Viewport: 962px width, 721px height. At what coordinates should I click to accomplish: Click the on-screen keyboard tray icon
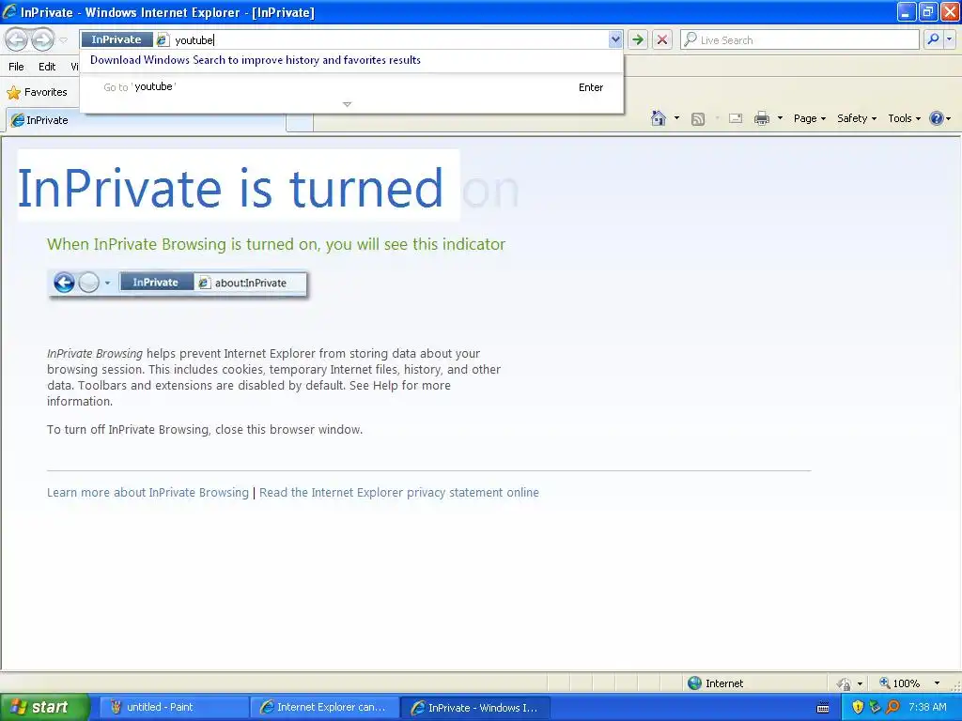click(823, 708)
